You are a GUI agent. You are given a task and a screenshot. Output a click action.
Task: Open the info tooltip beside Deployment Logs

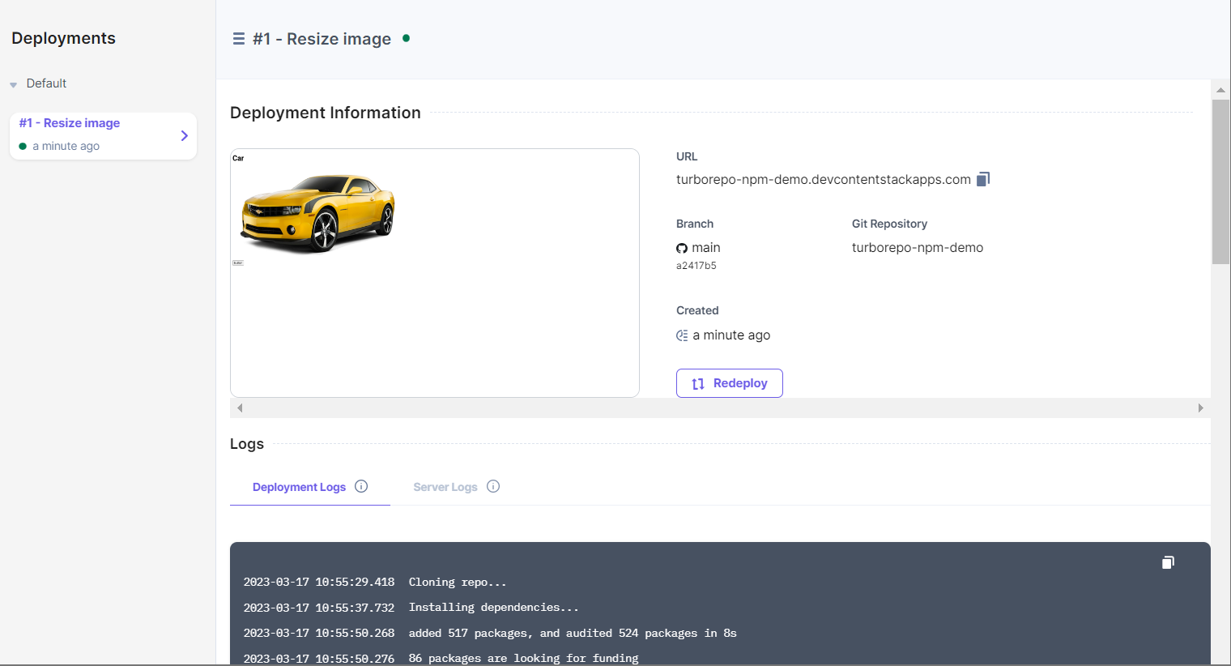click(x=361, y=486)
